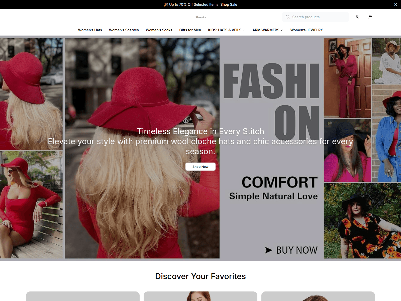Open Women's Socks menu item

[x=159, y=30]
